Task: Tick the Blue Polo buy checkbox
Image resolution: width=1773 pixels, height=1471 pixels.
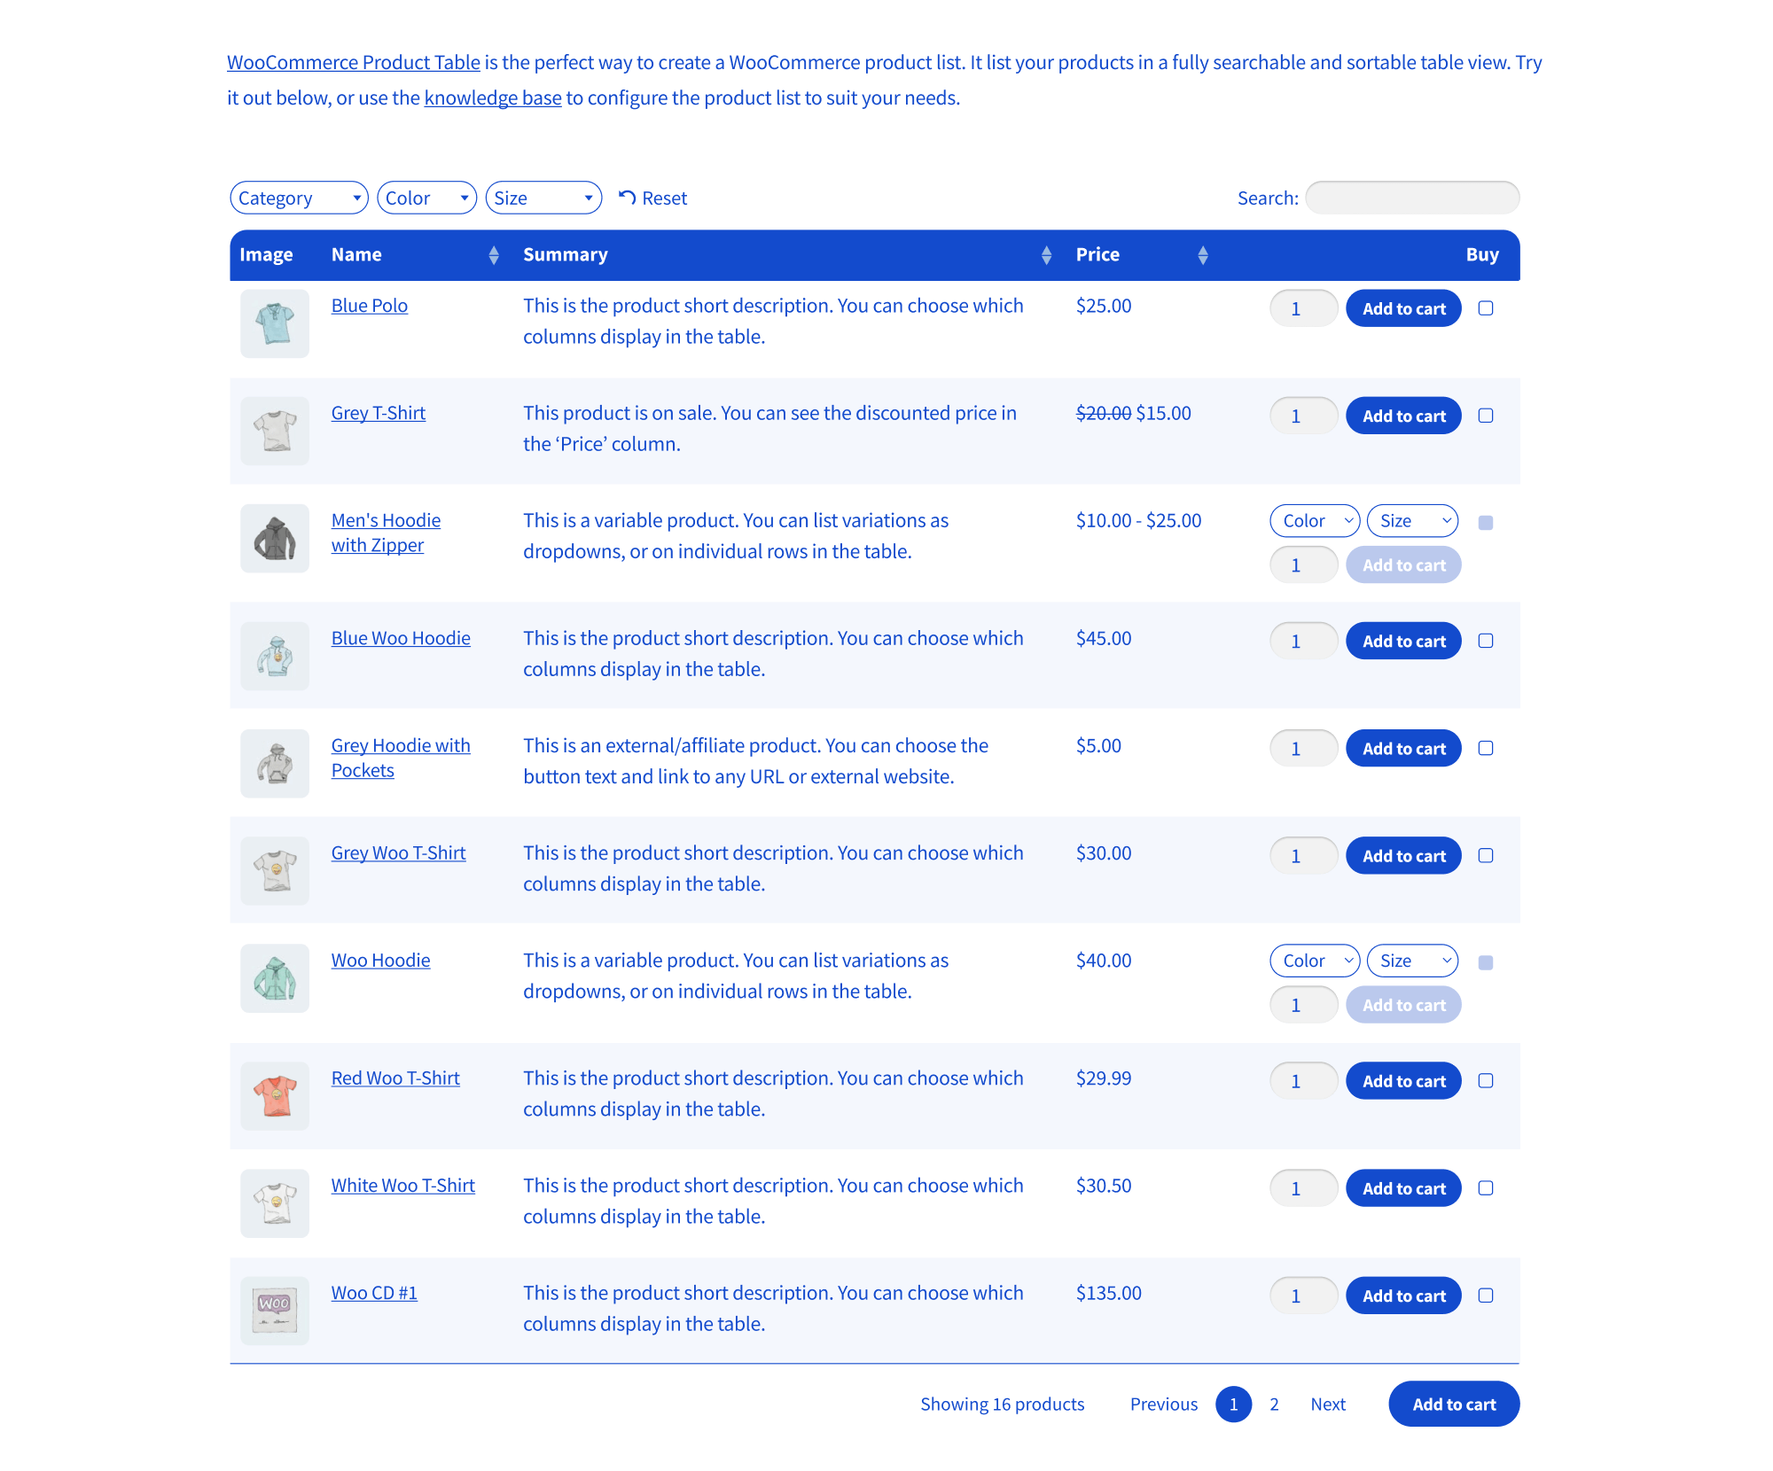Action: (x=1486, y=308)
